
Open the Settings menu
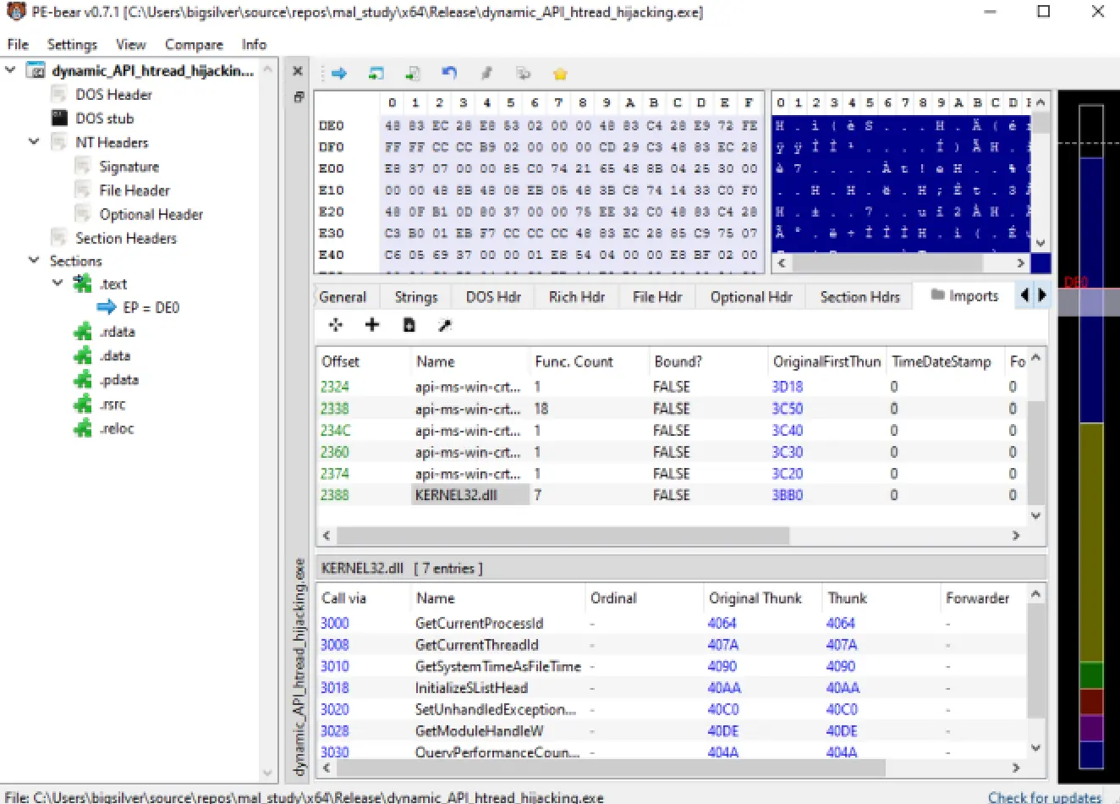pyautogui.click(x=72, y=44)
